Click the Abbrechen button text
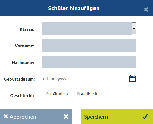Screen dimensions: 153x124 click(x=23, y=117)
